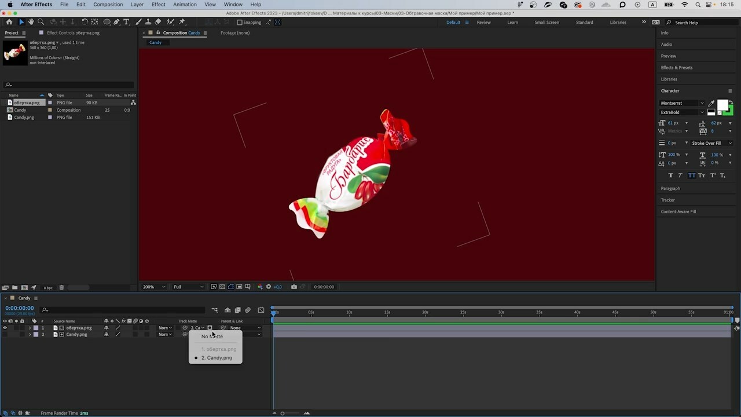Open the Effects & Presets panel
741x417 pixels.
[x=677, y=68]
